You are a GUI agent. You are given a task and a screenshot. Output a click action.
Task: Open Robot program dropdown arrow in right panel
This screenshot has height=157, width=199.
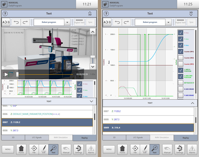tap(168, 22)
